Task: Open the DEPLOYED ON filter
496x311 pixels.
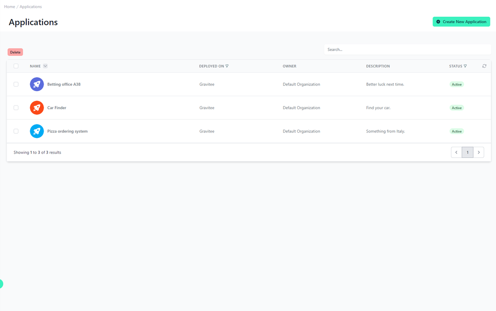Action: 227,66
